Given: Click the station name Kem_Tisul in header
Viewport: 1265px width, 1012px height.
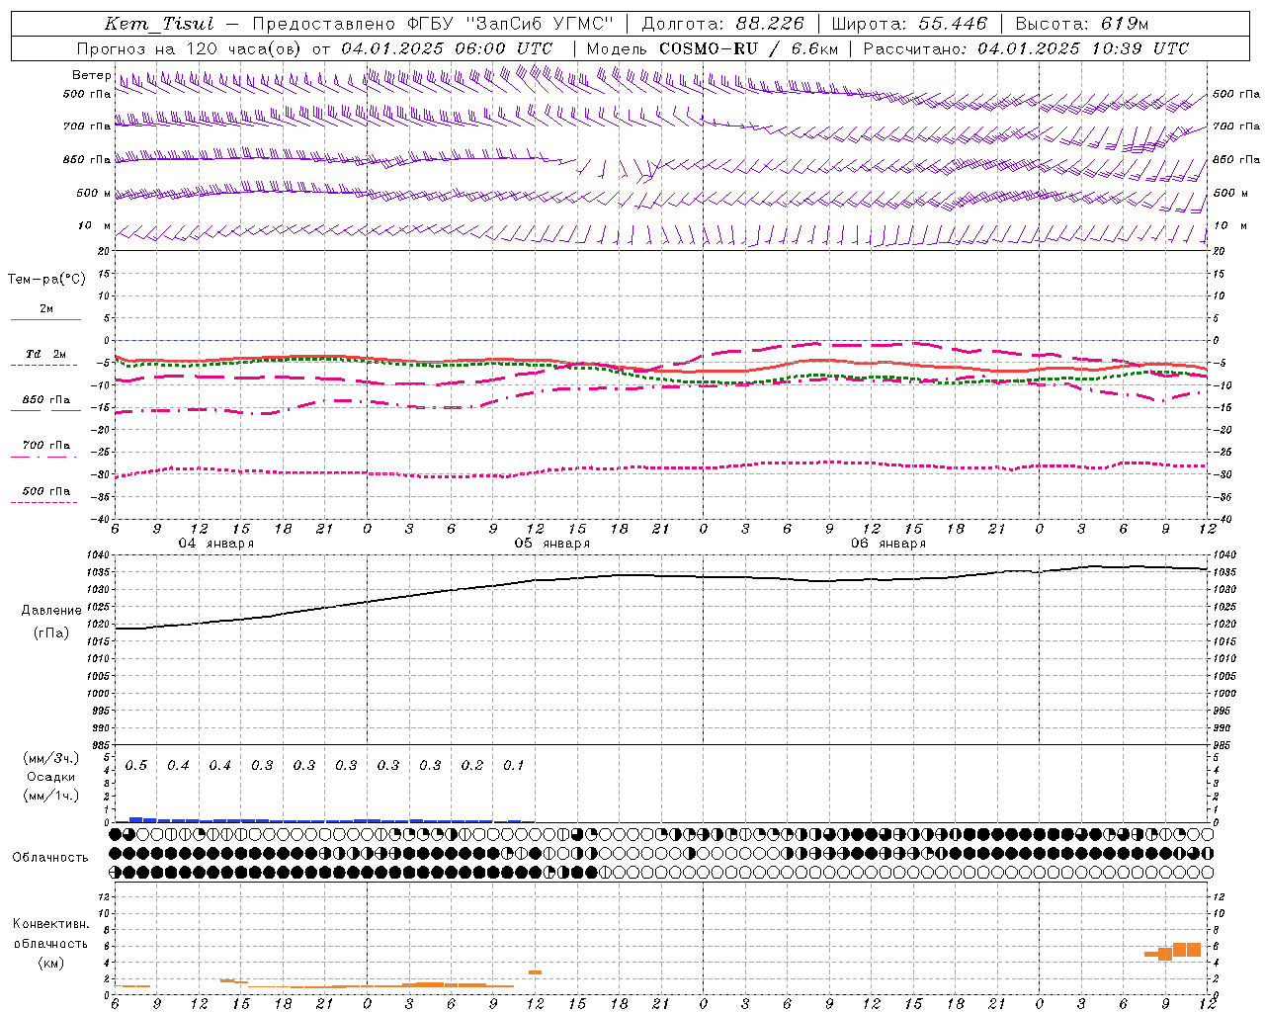Looking at the screenshot, I should [x=159, y=24].
